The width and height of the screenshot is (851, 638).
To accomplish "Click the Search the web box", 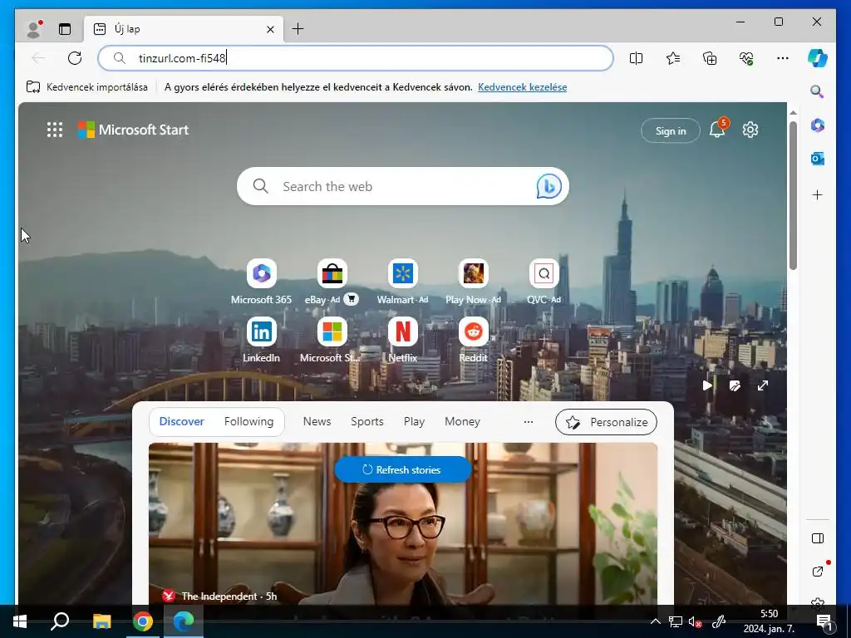I will (403, 187).
